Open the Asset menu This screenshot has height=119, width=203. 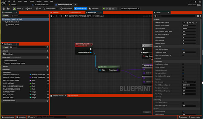click(20, 1)
